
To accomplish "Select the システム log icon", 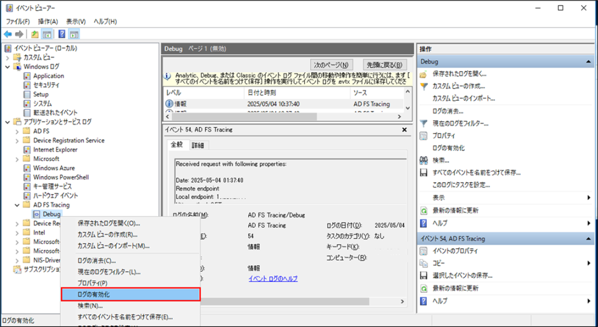I will pyautogui.click(x=27, y=104).
